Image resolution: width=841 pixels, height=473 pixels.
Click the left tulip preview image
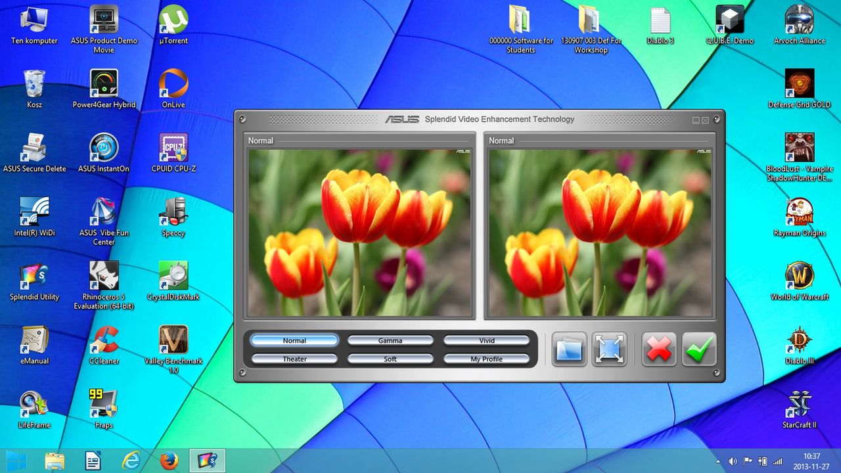(x=359, y=233)
